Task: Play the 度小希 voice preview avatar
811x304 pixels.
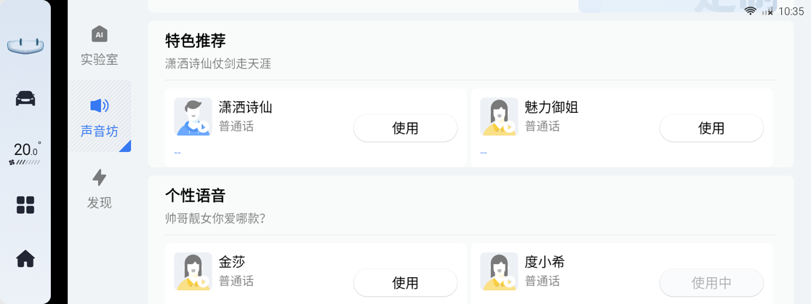Action: pyautogui.click(x=499, y=271)
